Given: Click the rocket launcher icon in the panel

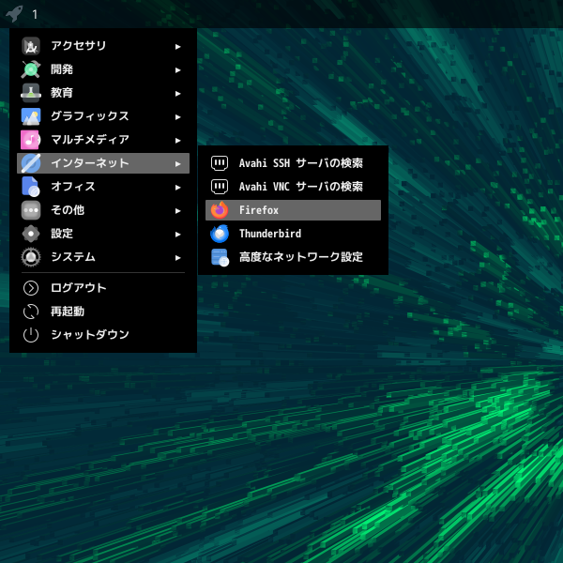Looking at the screenshot, I should [x=13, y=14].
